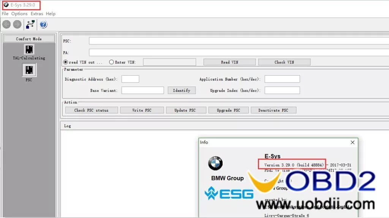Expand the Comfort Mode panel header

click(29, 39)
